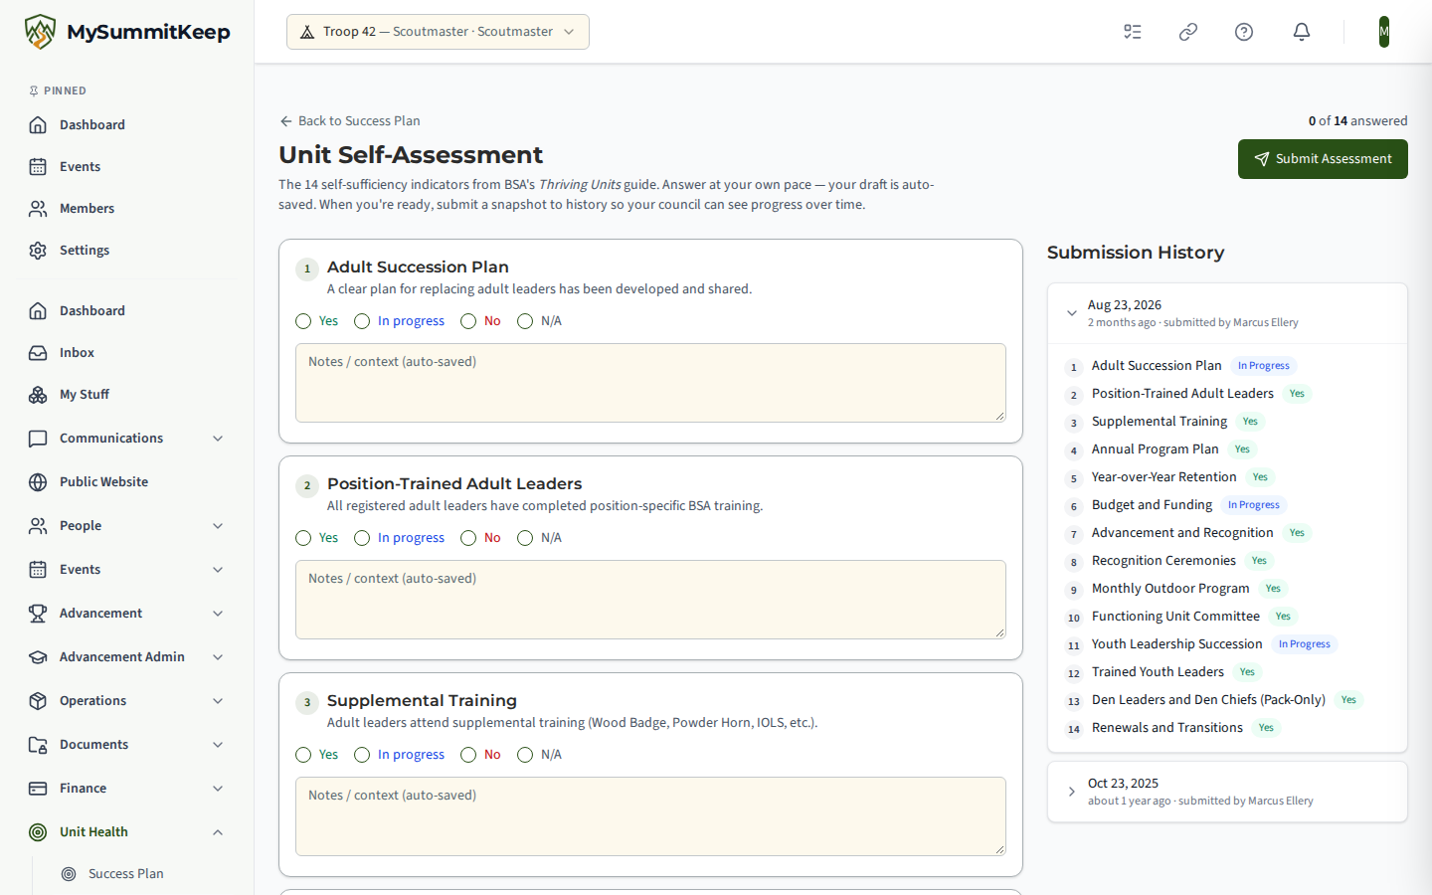Collapse the Unit Health menu chevron

pyautogui.click(x=218, y=831)
